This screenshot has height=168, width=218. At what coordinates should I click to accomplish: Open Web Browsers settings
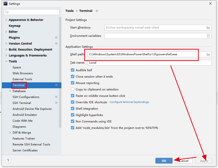23,73
